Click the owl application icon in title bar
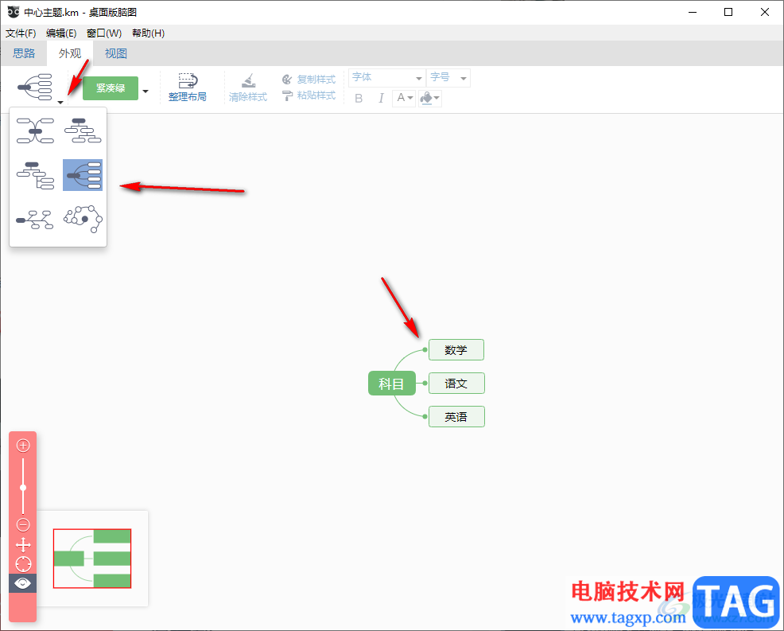 pyautogui.click(x=14, y=12)
